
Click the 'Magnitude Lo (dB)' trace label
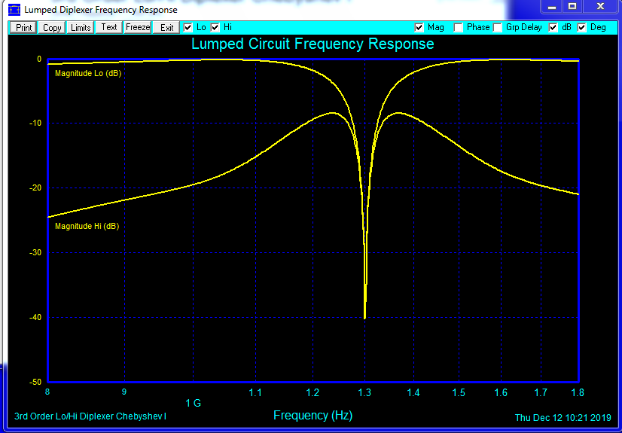point(88,73)
